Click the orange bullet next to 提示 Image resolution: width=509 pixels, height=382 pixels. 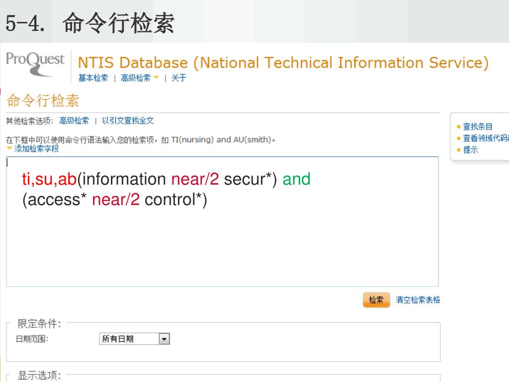coord(459,150)
